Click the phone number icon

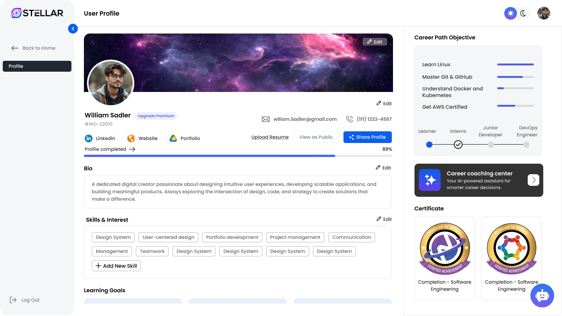[x=349, y=119]
